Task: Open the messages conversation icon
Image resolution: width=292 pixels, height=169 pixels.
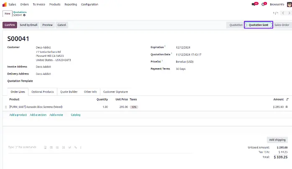Action: 254,4
